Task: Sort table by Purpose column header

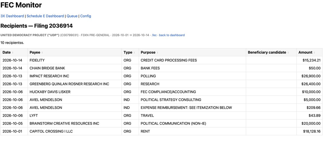Action: [192, 52]
